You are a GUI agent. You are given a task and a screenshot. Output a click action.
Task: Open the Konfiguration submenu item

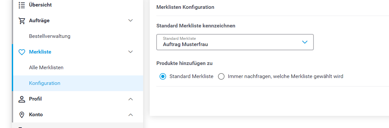[78, 83]
